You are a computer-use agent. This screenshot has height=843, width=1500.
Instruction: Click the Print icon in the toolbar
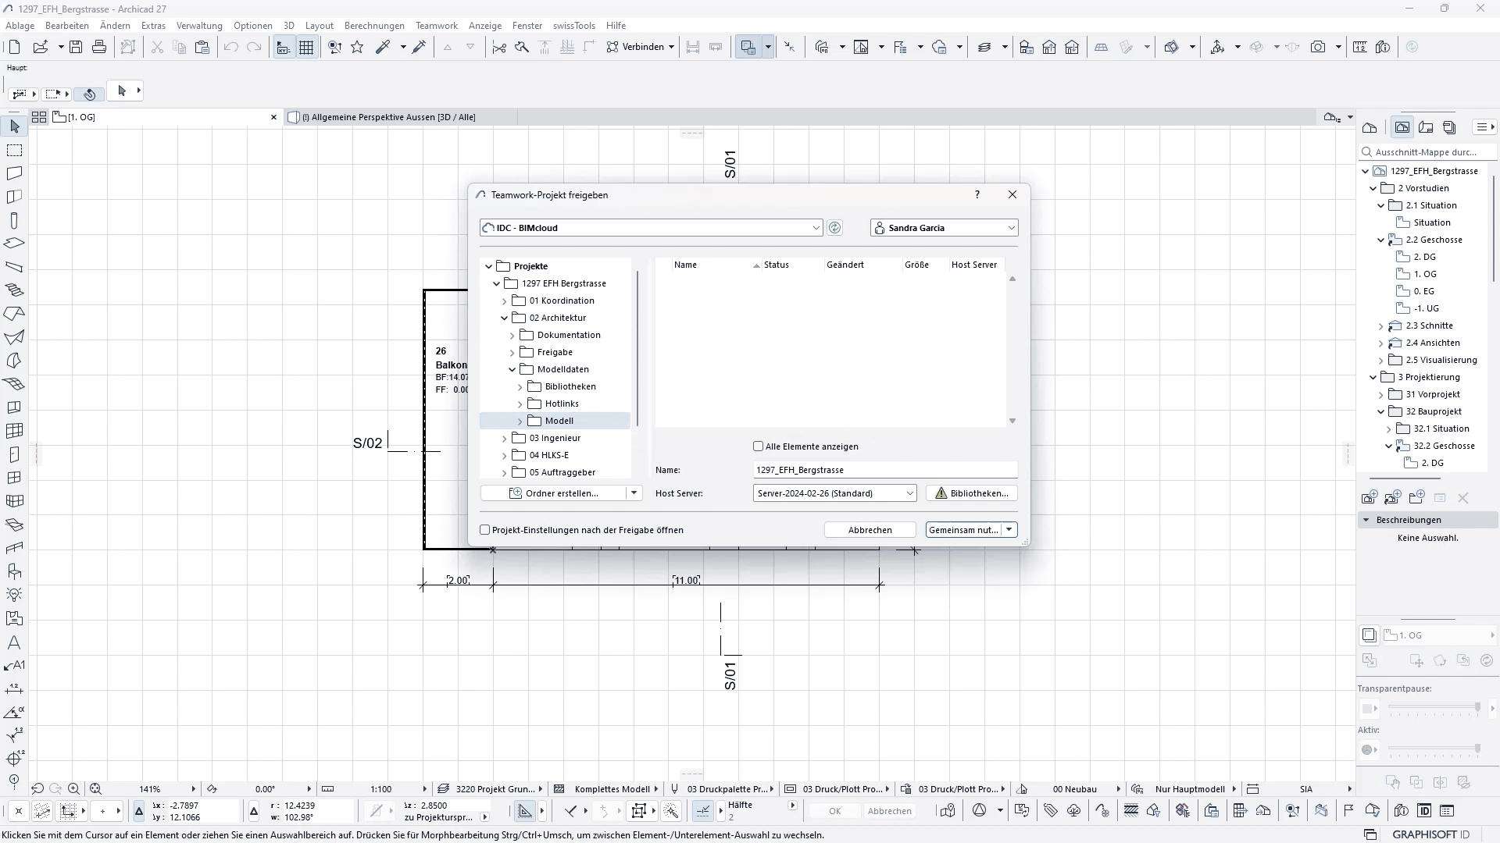[x=99, y=47]
